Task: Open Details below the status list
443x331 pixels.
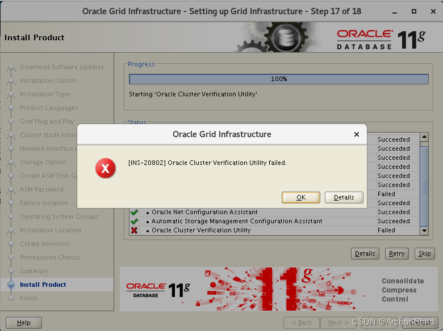Action: (365, 253)
